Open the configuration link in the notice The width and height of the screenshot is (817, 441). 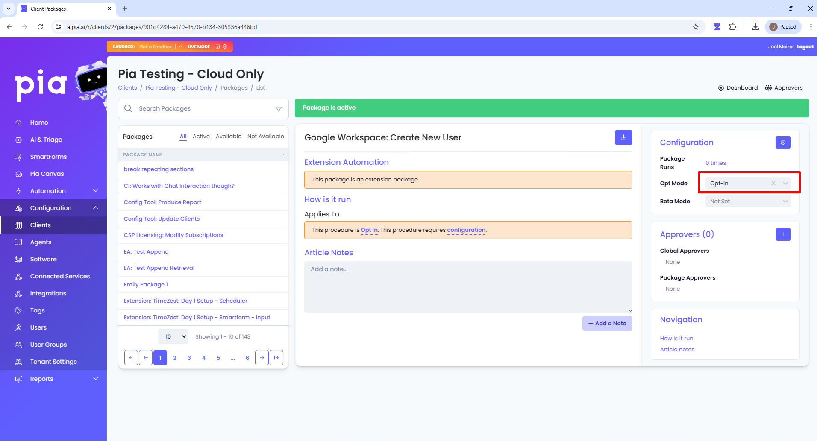click(466, 230)
